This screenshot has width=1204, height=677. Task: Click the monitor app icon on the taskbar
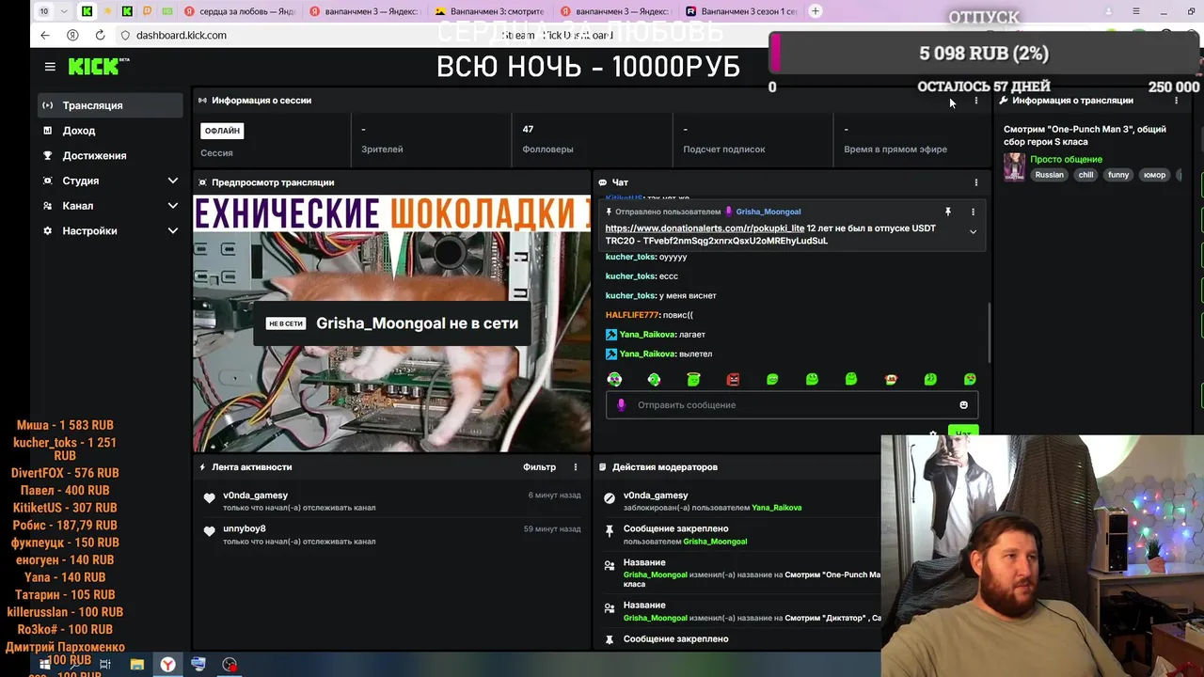coord(198,665)
